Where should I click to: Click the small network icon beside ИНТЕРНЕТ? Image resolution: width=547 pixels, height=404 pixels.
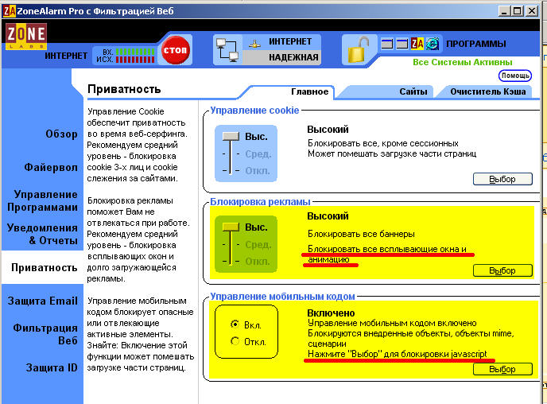(254, 44)
